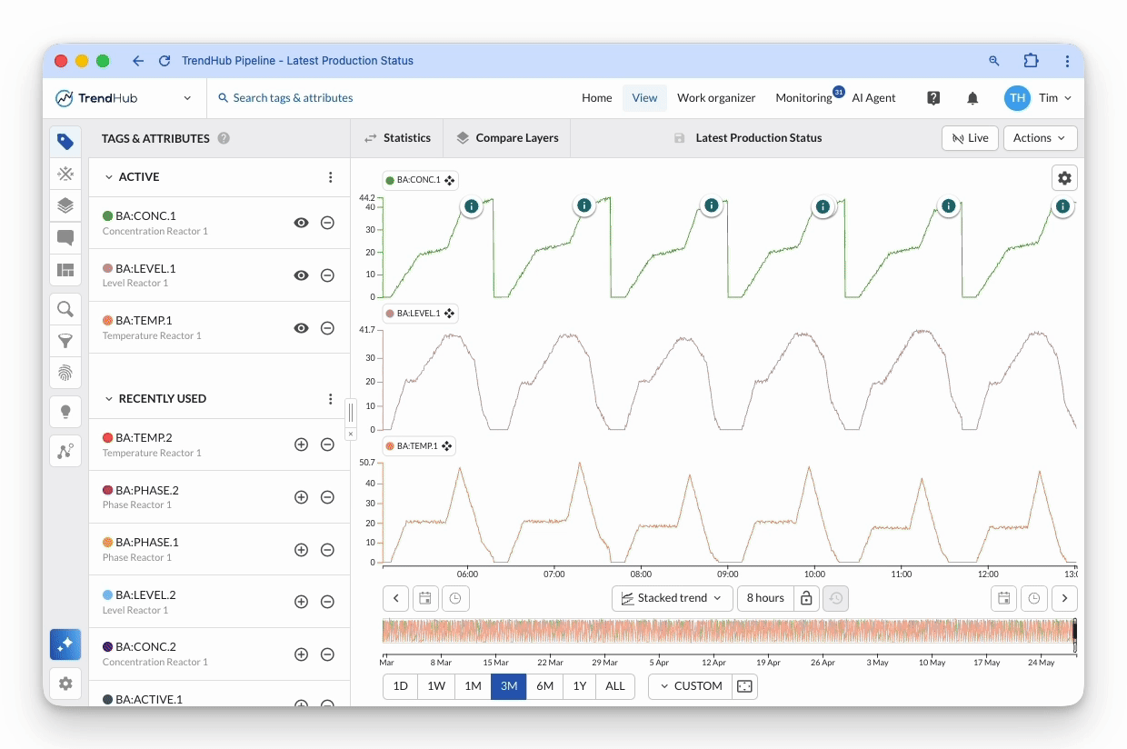Screen dimensions: 1127x749
Task: Toggle visibility of BA:TEMP.1 tag
Action: tap(301, 328)
